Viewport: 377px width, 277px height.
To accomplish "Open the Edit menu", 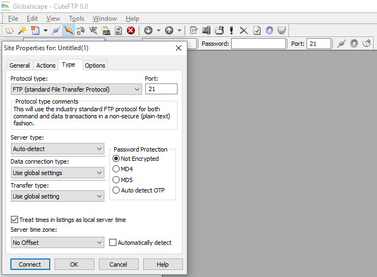I will coord(32,19).
